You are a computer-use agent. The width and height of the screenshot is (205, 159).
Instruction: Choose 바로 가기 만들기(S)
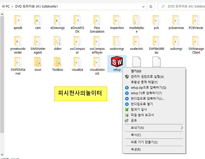pos(154,142)
